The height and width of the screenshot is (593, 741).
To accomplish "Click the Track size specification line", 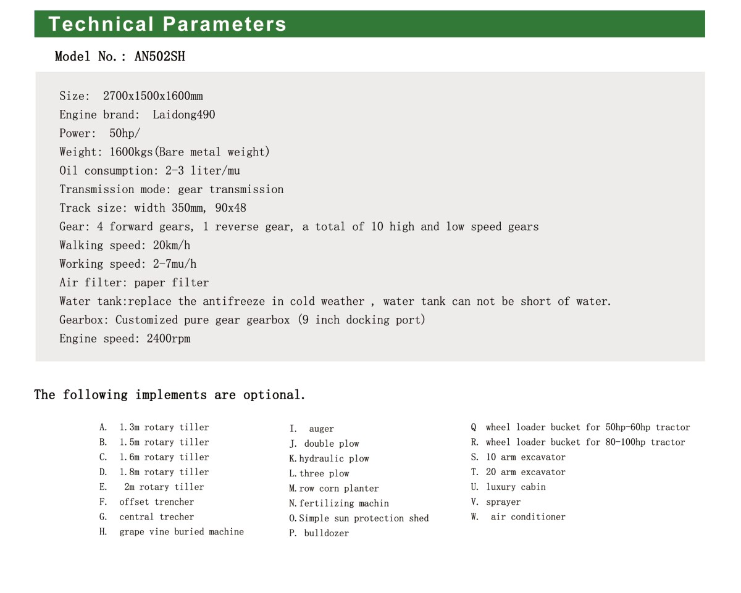I will [x=153, y=208].
